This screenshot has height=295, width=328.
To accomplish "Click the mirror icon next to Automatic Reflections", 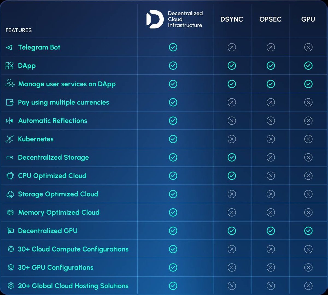I will [x=9, y=121].
